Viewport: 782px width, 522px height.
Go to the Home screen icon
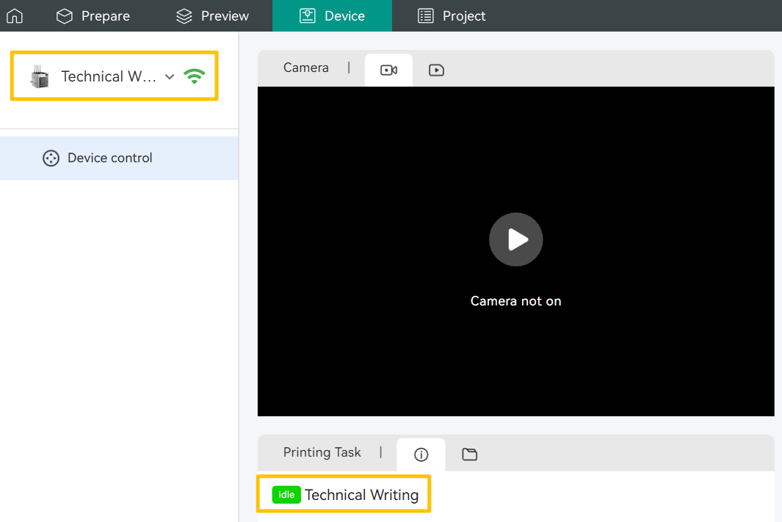[15, 15]
